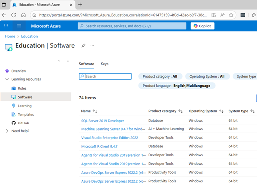
Task: Click the browser address bar URL
Action: click(x=123, y=15)
